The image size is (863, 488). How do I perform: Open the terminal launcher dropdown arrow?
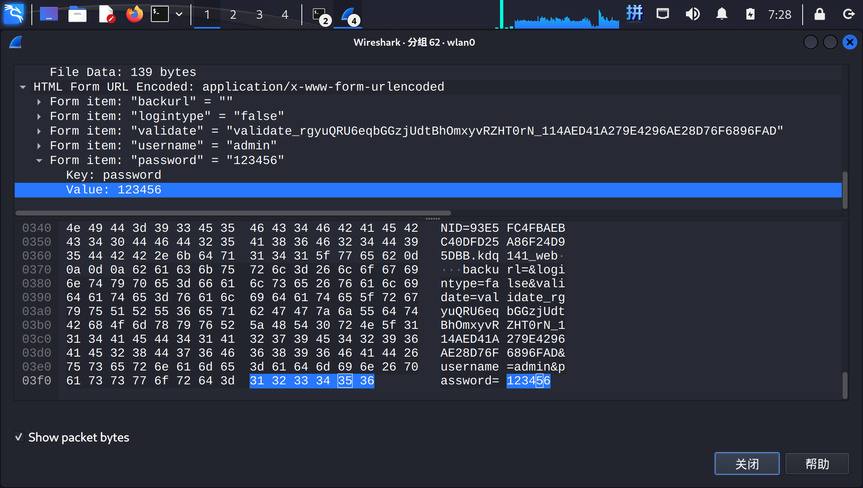[x=179, y=14]
